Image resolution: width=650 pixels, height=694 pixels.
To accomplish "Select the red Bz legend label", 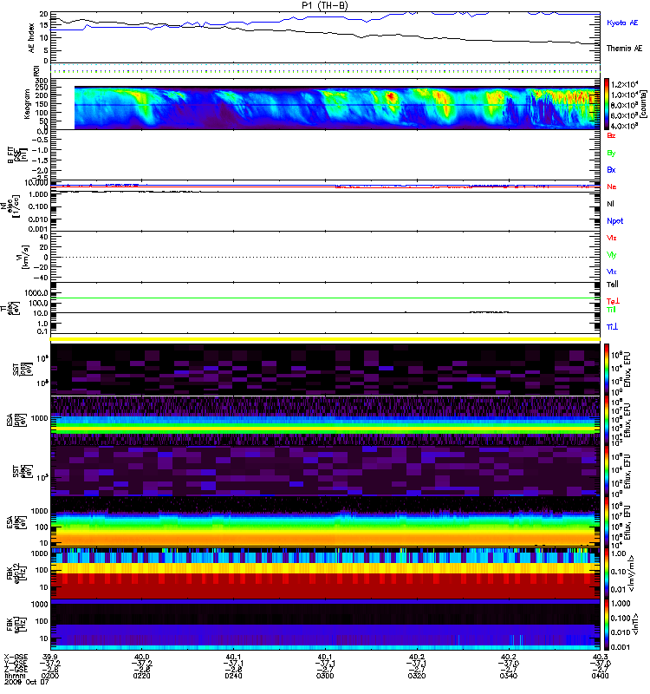I will pyautogui.click(x=611, y=135).
